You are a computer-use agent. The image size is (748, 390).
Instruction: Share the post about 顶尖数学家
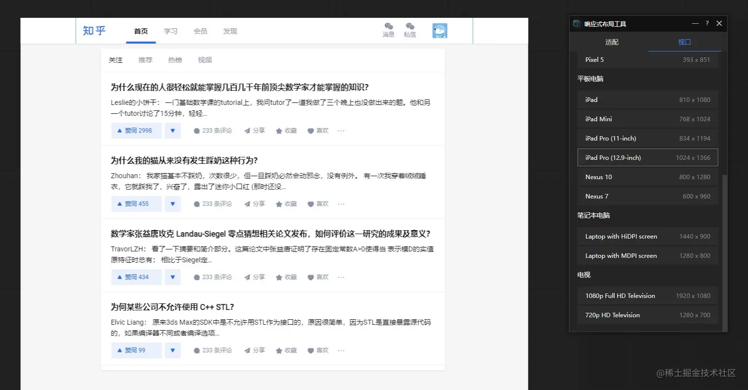pos(254,131)
